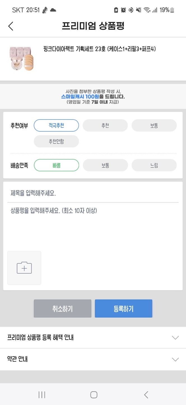Choose 느림 for delivery satisfaction

[x=154, y=165]
